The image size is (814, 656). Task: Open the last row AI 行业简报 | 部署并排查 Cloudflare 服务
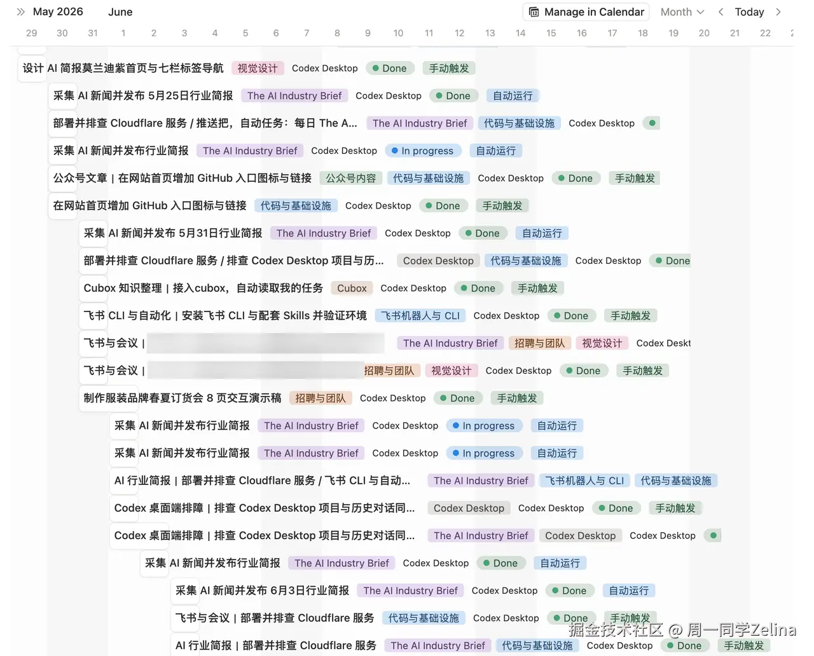coord(276,645)
